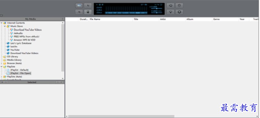Click the Media Library folder icon
Viewport: 260px width, 118px height.
click(x=5, y=60)
